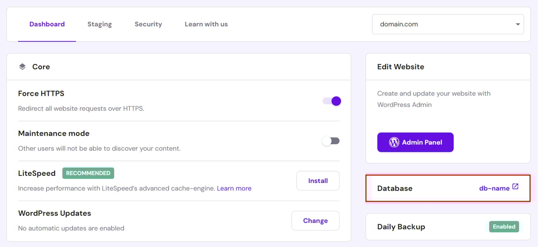Open the domain.com selector

(x=448, y=24)
